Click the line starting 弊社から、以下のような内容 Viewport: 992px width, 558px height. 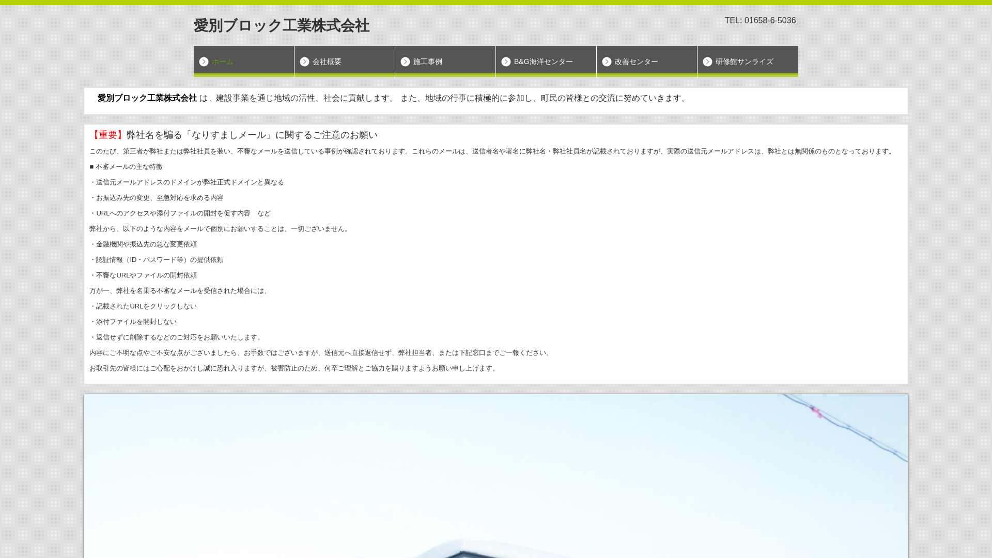tap(220, 229)
